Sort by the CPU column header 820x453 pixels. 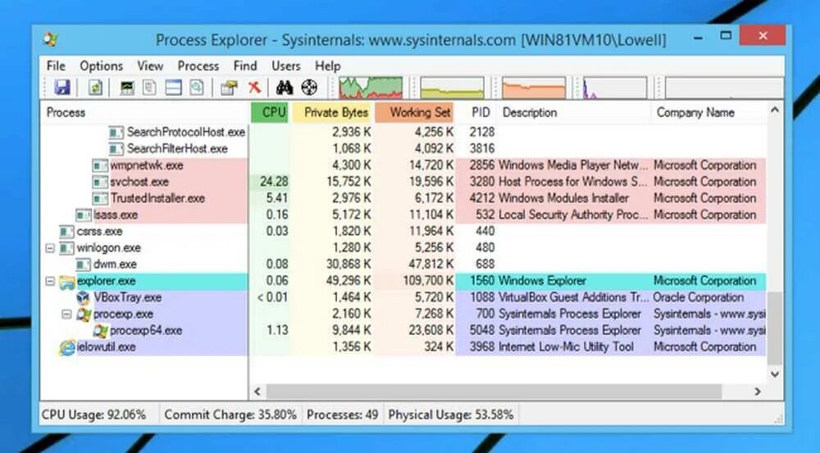click(x=270, y=112)
